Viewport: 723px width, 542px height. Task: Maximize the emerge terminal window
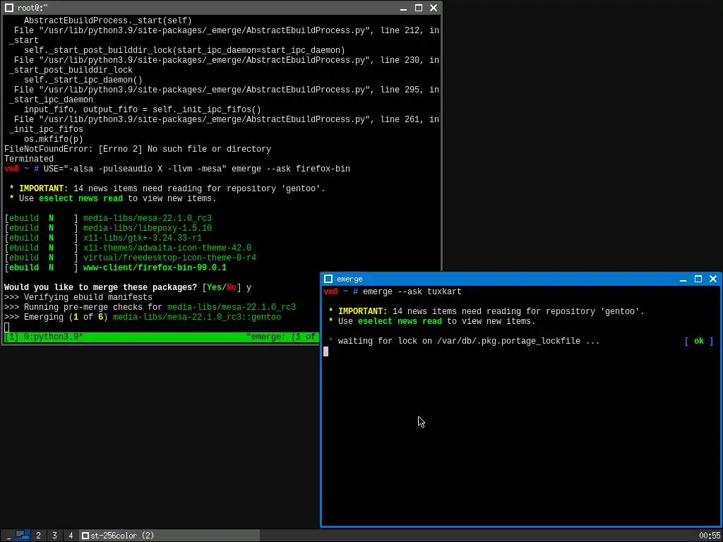pyautogui.click(x=698, y=279)
